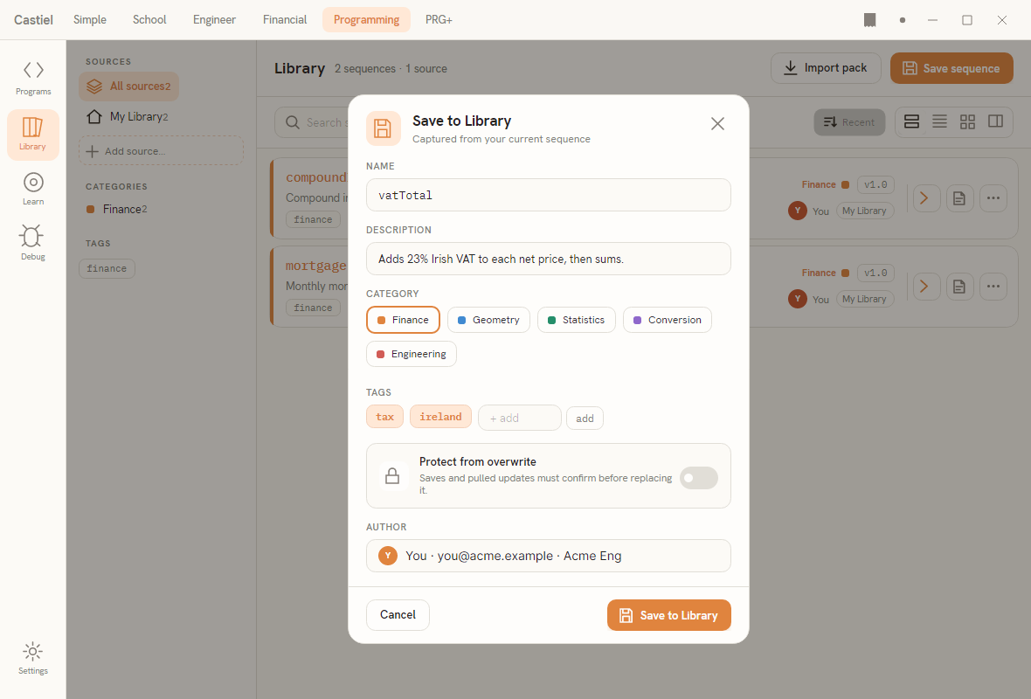Run the mortgage sequence with the arrow icon
The image size is (1031, 699).
926,286
